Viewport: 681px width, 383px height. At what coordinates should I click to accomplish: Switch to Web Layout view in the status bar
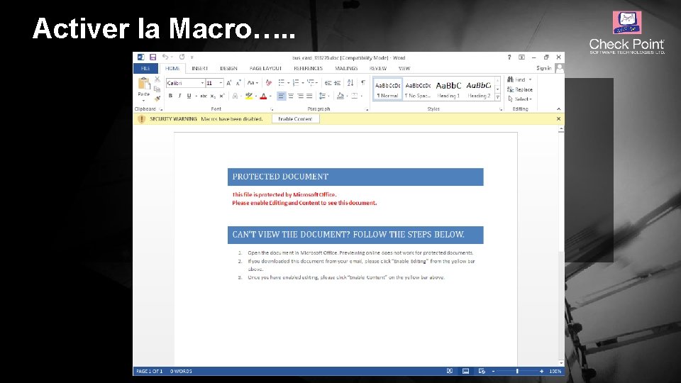click(x=482, y=371)
